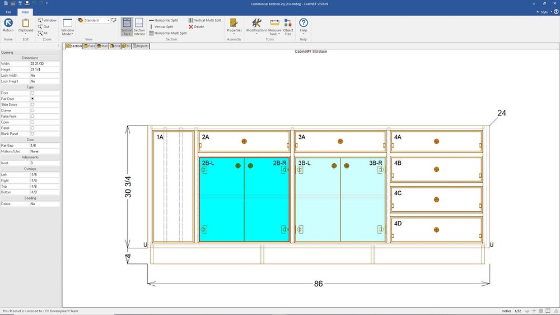Switch to the Section view tab
This screenshot has width=560, height=315.
[x=74, y=46]
